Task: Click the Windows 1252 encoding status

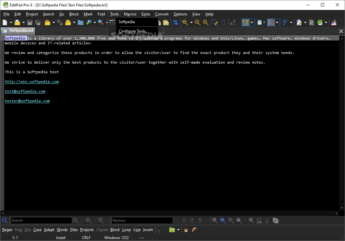Action: (116, 238)
